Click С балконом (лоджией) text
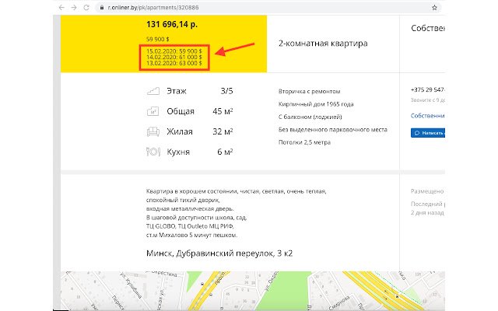 (x=310, y=117)
